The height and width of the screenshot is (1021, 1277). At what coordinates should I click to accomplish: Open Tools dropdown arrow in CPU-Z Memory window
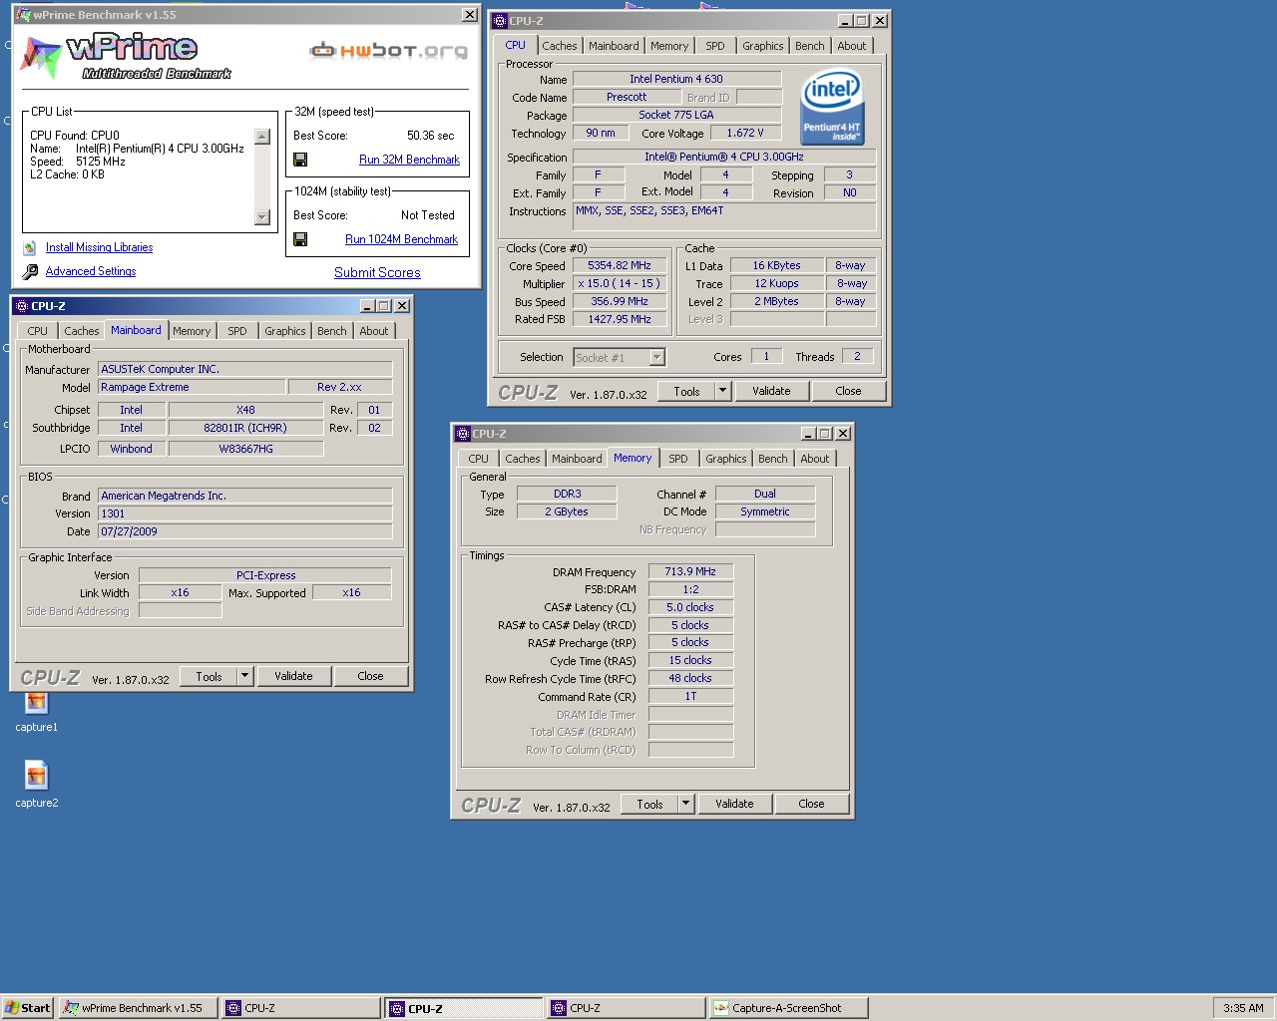pos(685,804)
